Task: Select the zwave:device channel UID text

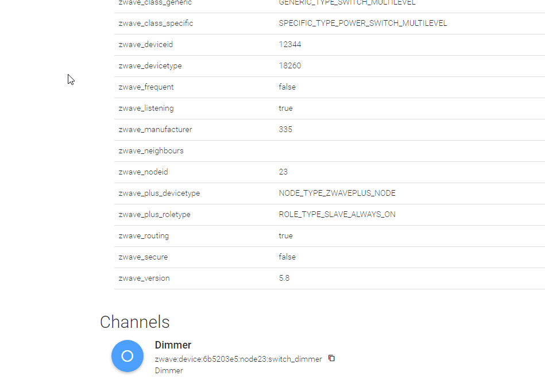Action: coord(238,359)
